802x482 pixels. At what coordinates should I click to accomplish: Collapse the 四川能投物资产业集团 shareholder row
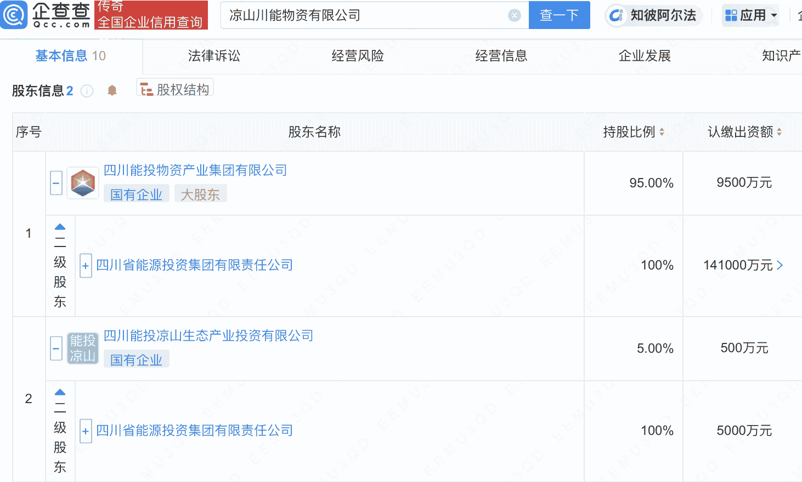click(56, 183)
